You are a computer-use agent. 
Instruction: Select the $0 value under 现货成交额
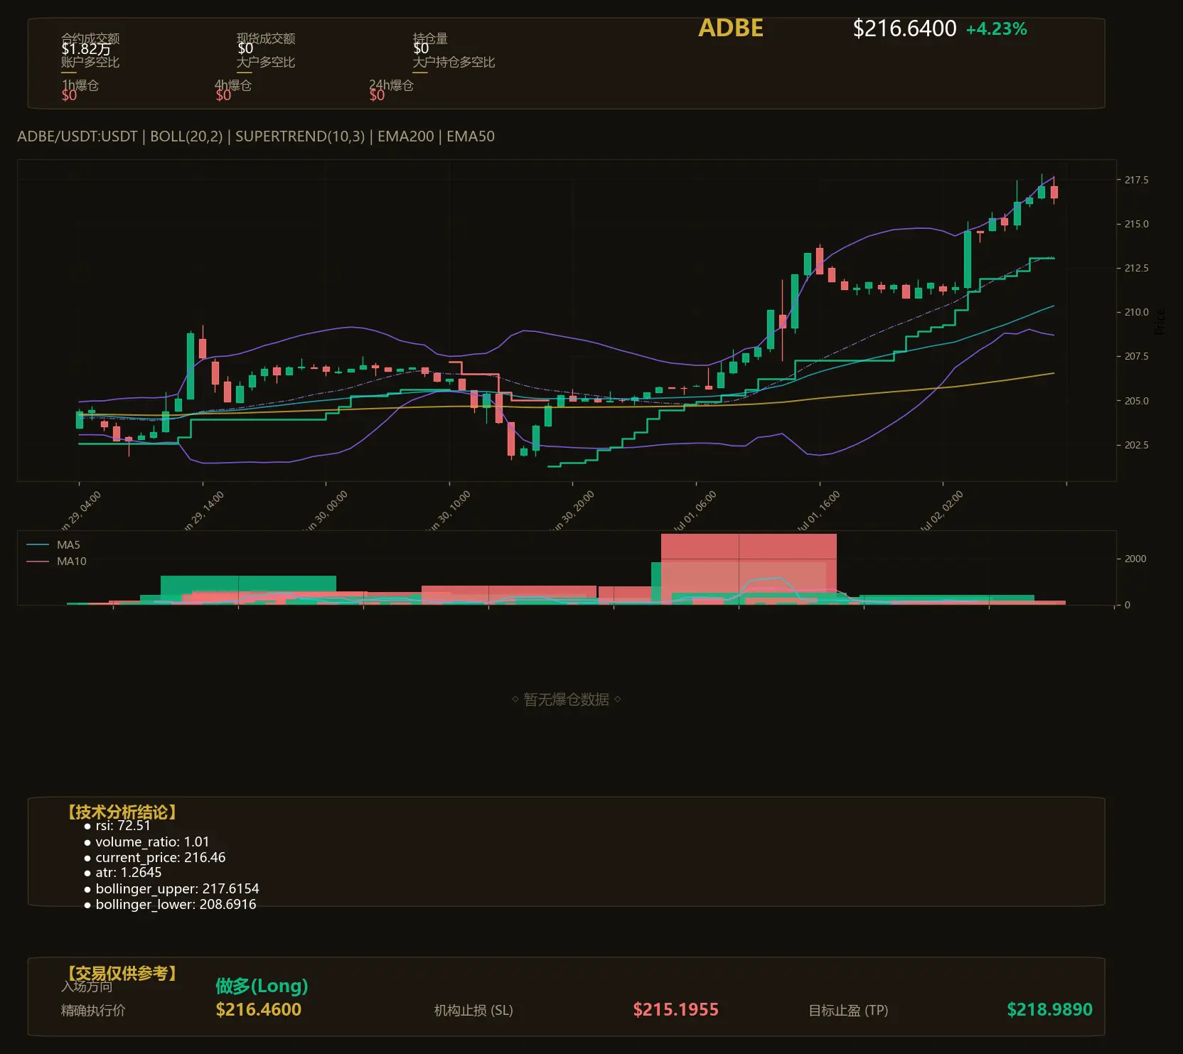coord(245,48)
